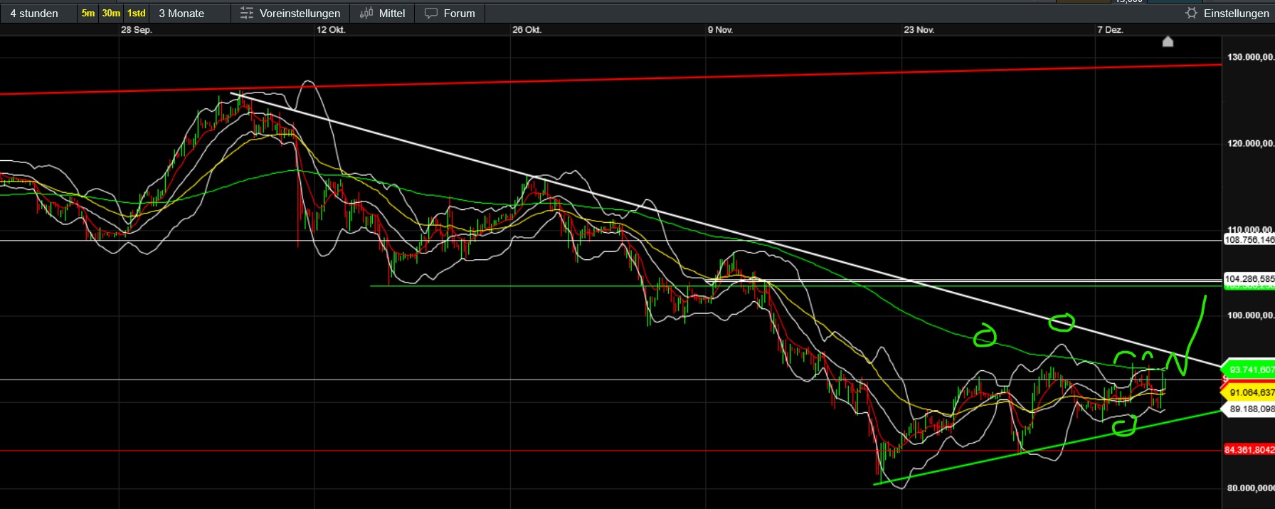Open Einstellungen settings

pyautogui.click(x=1236, y=14)
